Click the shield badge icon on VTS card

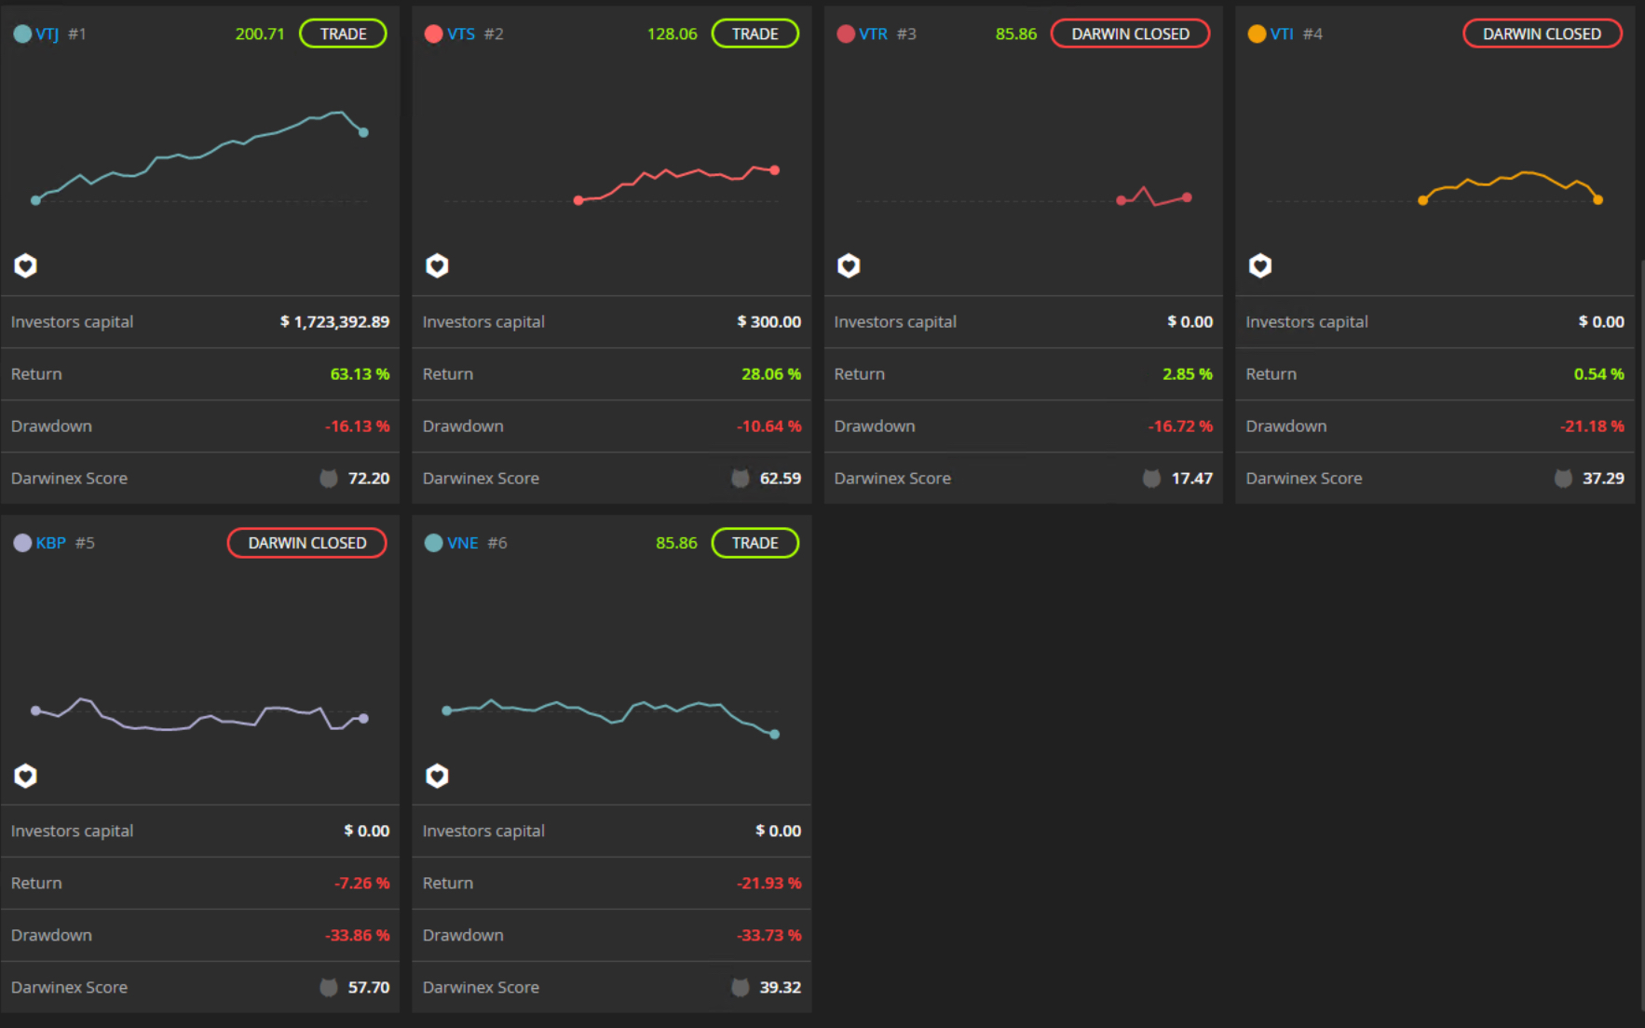(437, 266)
